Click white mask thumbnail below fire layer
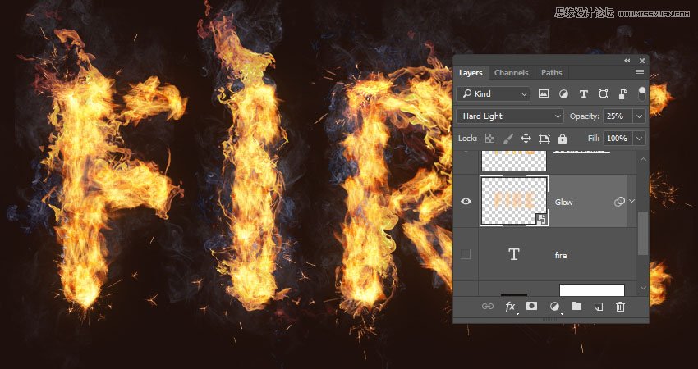 [591, 289]
